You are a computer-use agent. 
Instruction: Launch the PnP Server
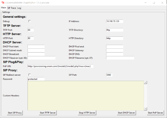(x=155, y=113)
